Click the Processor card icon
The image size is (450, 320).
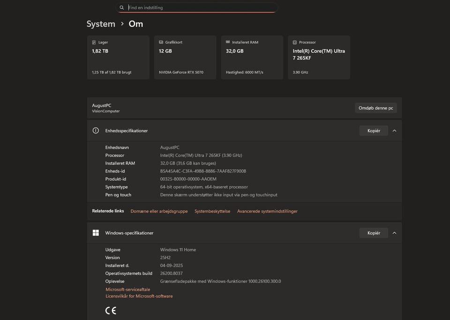295,42
